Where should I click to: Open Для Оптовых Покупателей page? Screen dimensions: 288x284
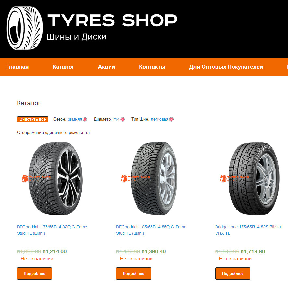tap(226, 67)
